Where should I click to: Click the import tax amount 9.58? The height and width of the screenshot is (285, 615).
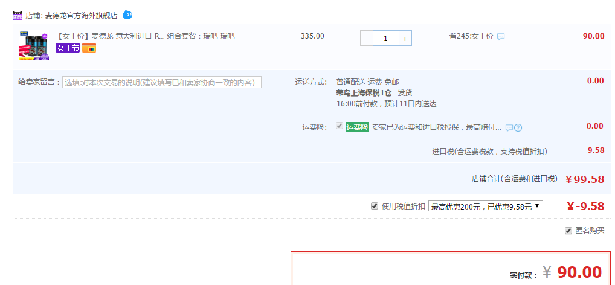pos(596,150)
